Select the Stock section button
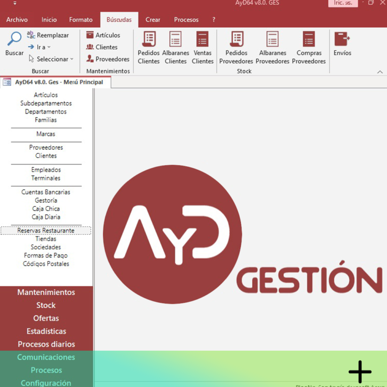Image resolution: width=387 pixels, height=387 pixels. coord(46,305)
